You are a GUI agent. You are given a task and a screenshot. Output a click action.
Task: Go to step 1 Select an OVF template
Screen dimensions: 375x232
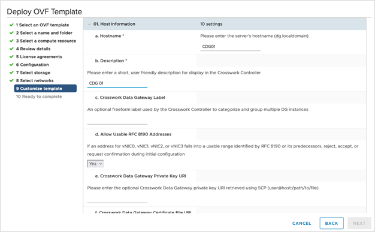click(x=43, y=25)
